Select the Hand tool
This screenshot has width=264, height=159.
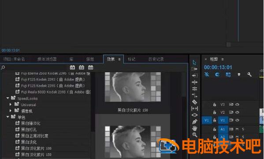tap(194, 128)
